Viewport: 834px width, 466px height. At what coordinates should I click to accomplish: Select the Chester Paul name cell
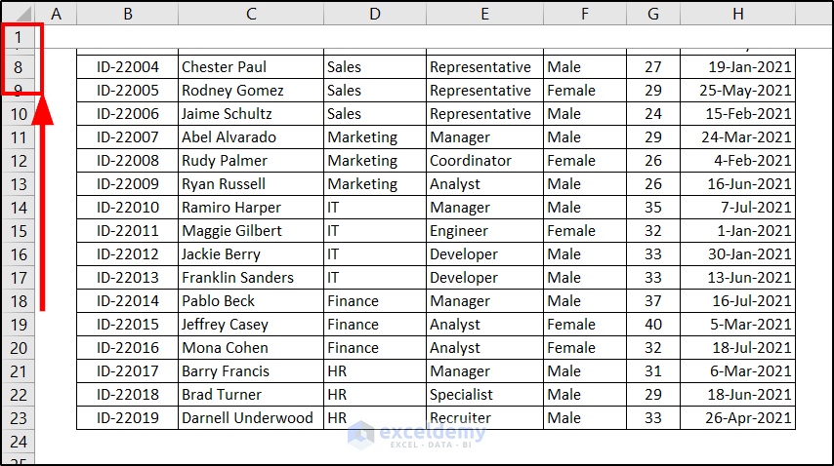click(x=251, y=67)
